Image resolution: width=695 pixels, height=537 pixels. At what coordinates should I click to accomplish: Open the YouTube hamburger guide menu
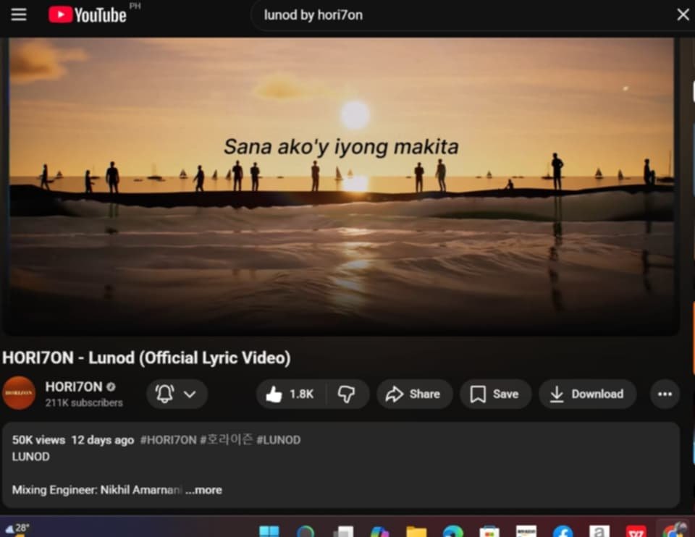click(19, 14)
